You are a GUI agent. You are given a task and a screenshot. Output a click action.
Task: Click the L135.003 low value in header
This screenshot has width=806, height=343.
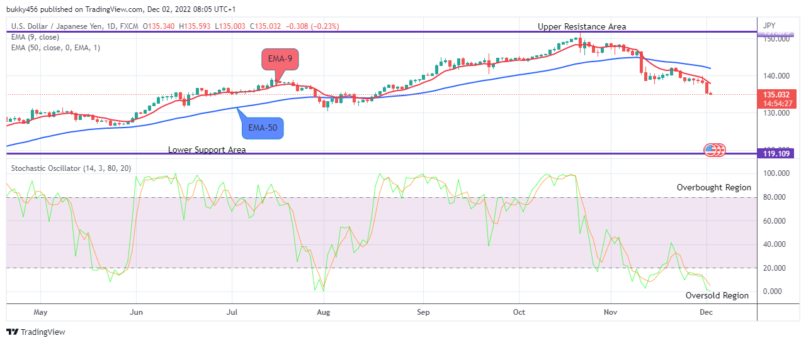pos(231,27)
